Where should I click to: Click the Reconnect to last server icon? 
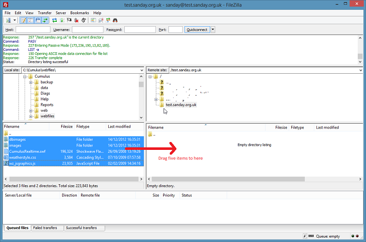click(x=83, y=20)
